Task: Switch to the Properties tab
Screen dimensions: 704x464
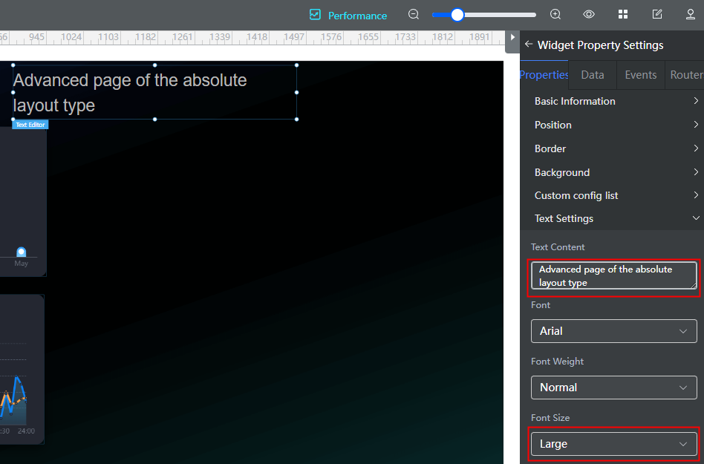Action: pos(544,75)
